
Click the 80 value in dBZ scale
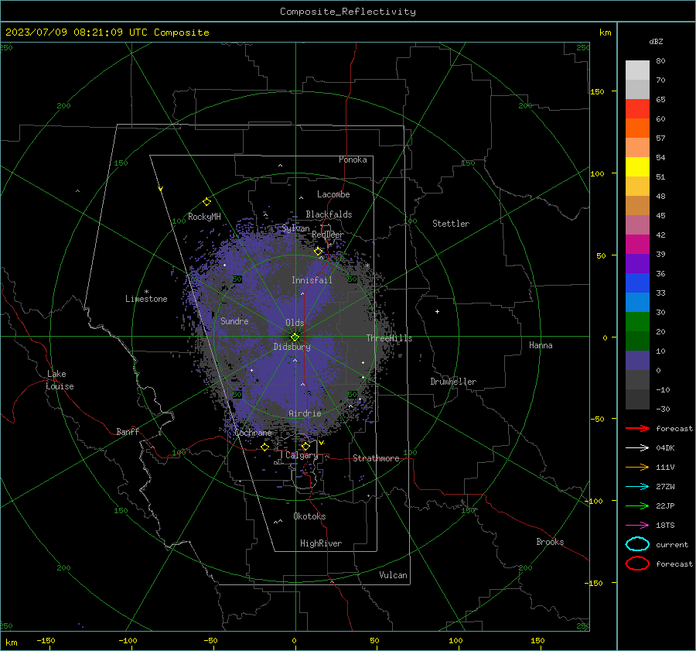point(660,61)
